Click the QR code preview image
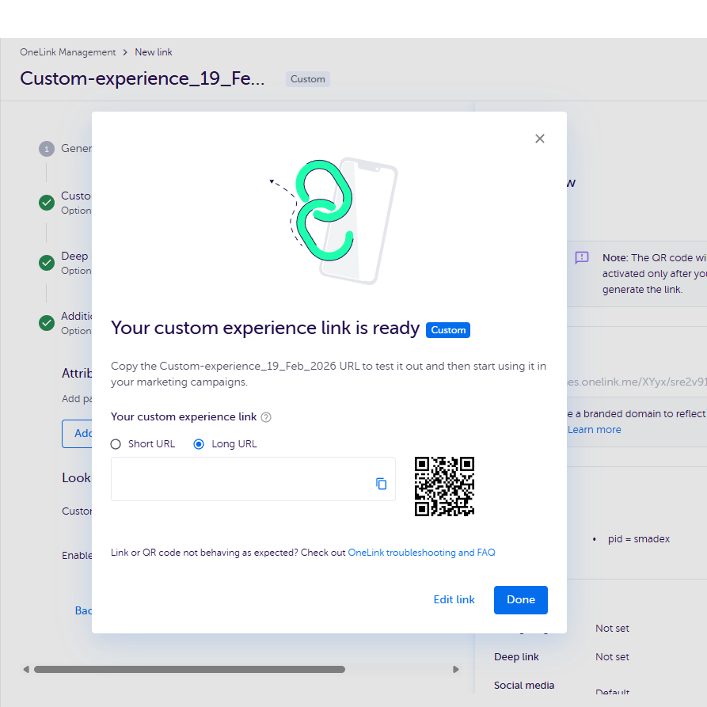The image size is (707, 707). coord(444,486)
